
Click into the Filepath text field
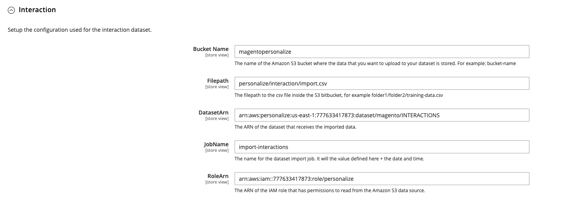coord(381,84)
